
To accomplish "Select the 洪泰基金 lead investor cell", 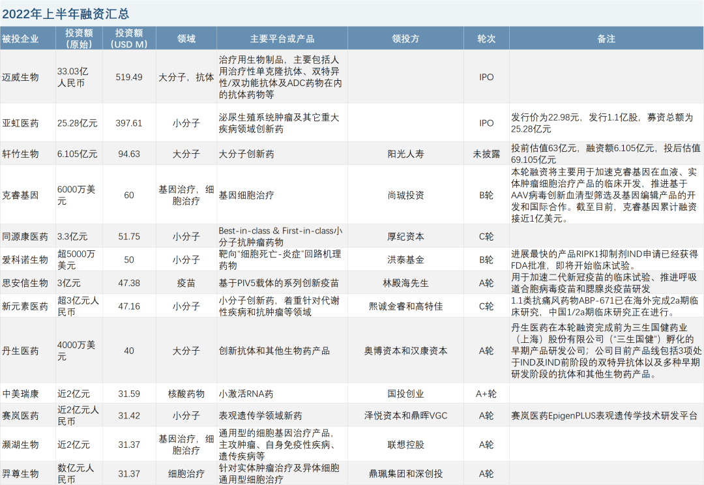I will [405, 259].
